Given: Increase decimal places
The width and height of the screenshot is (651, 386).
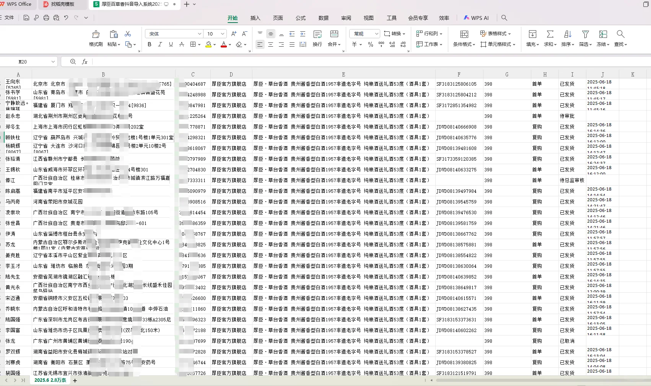Looking at the screenshot, I should (x=392, y=44).
